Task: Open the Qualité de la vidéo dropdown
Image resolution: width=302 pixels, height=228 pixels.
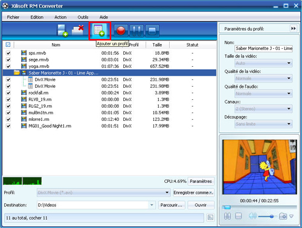Action: (x=263, y=78)
